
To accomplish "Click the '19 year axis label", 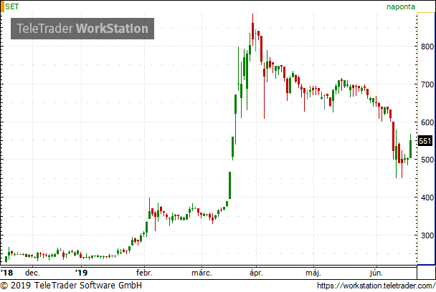I will tap(81, 273).
